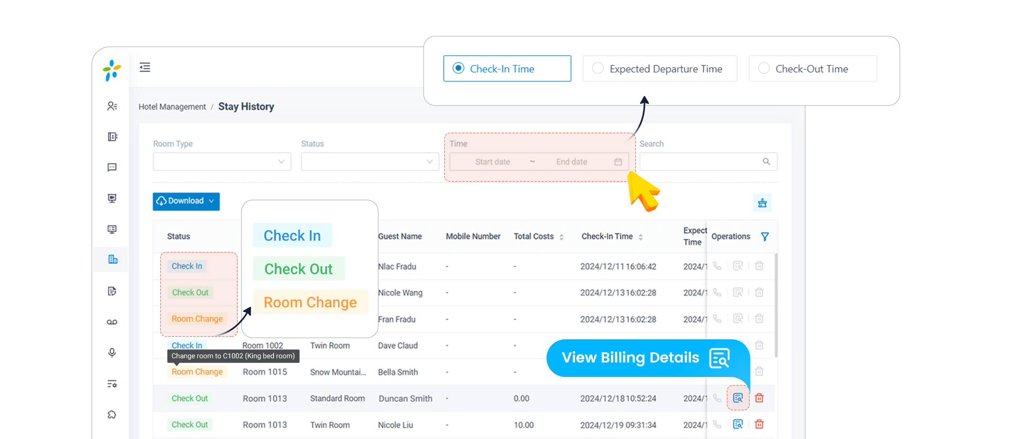View billing details for Duncan Smith
Screen dimensions: 1017x439
pyautogui.click(x=738, y=398)
